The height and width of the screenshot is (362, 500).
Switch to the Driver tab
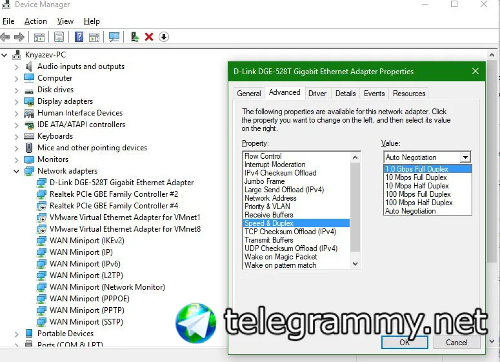click(x=317, y=94)
